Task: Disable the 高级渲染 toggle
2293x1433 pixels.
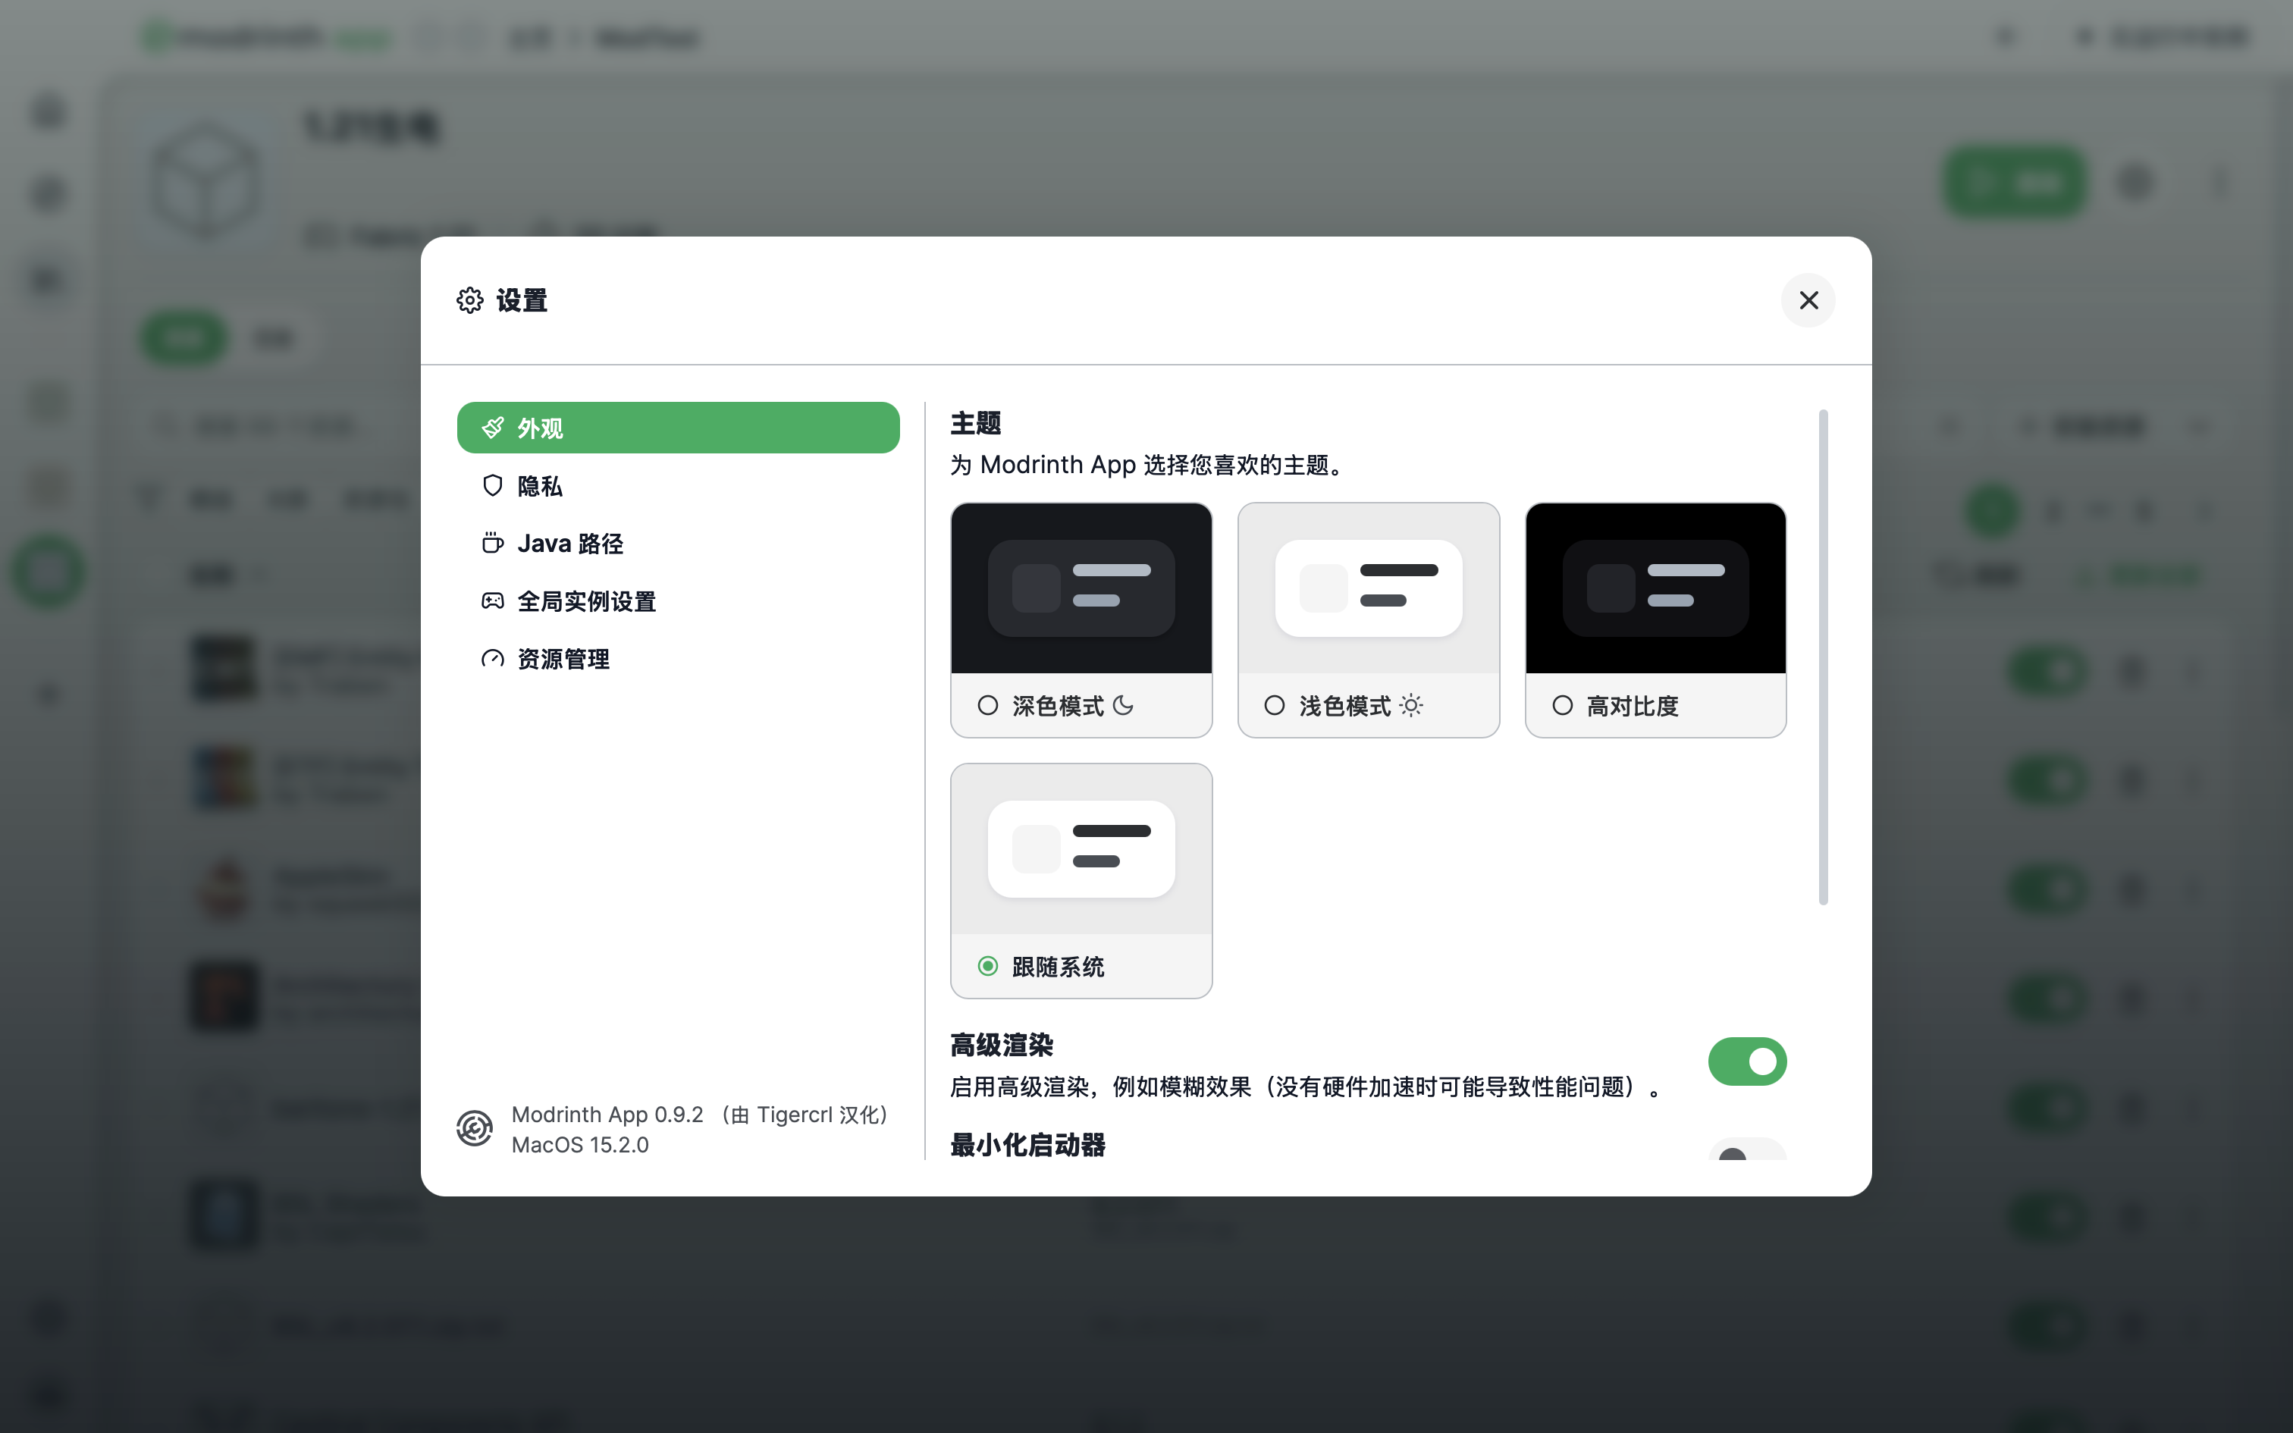Action: tap(1747, 1061)
